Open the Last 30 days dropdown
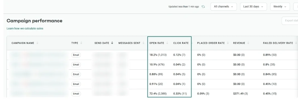 coord(253,6)
